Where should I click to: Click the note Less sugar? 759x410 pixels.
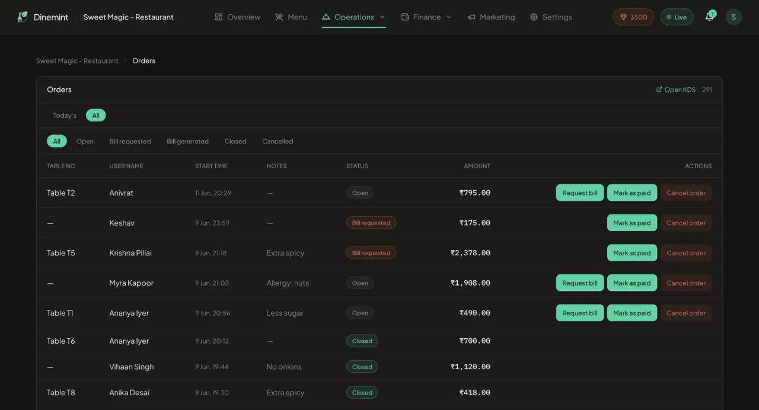[285, 313]
